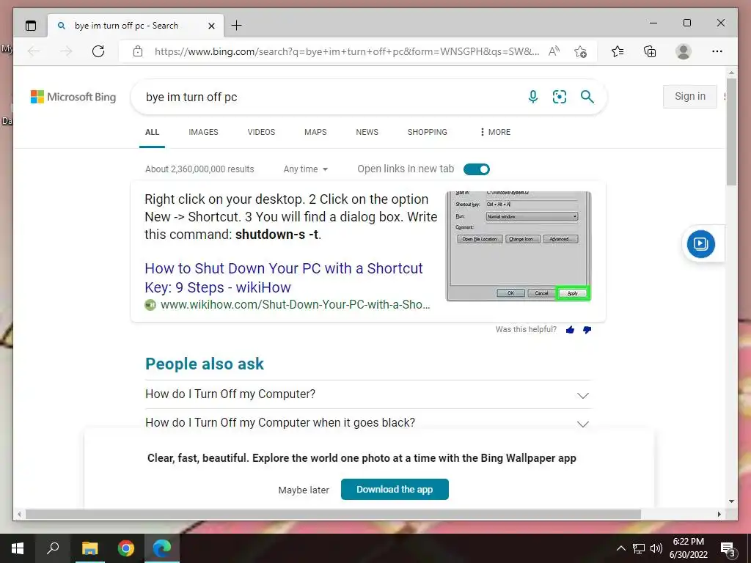
Task: Open Collections icon in Edge toolbar
Action: click(650, 51)
